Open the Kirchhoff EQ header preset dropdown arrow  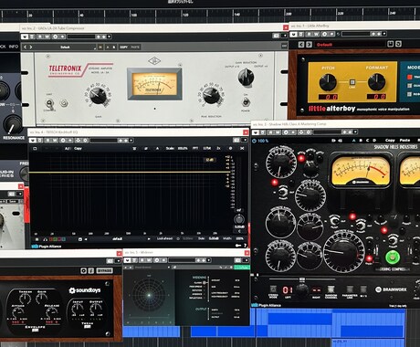(131, 141)
